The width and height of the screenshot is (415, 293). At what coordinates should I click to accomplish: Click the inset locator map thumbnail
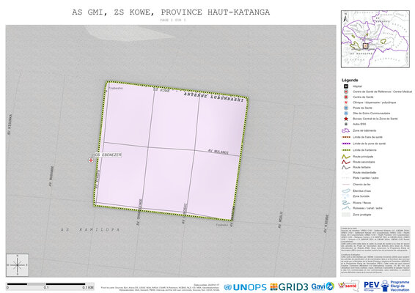(375, 39)
